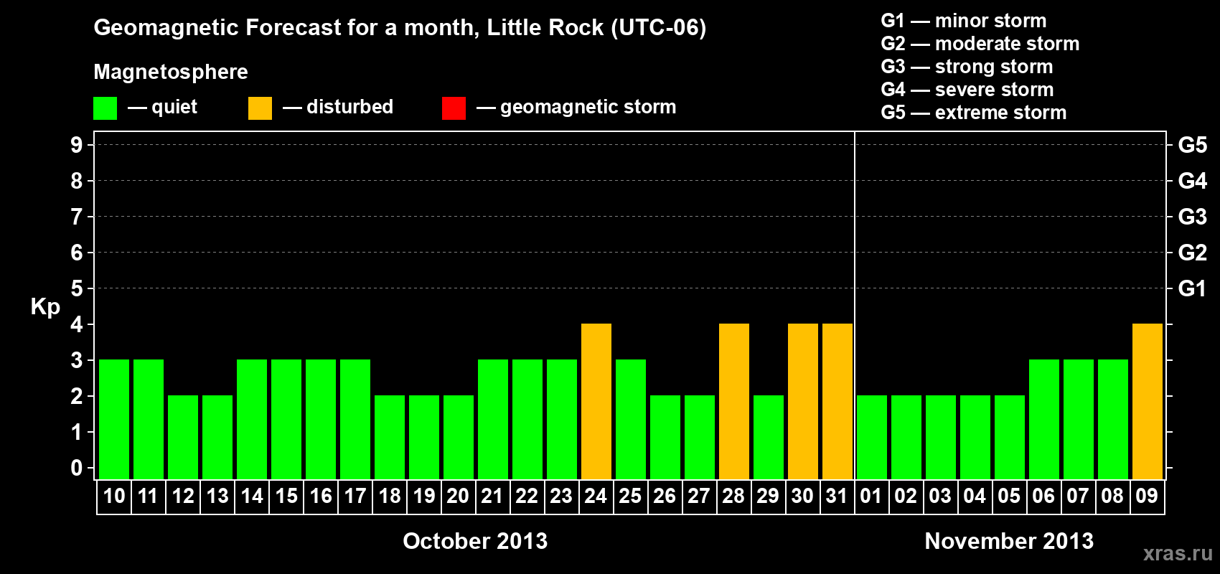Click the Kp axis value 5
Viewport: 1220px width, 574px height.
click(x=77, y=288)
